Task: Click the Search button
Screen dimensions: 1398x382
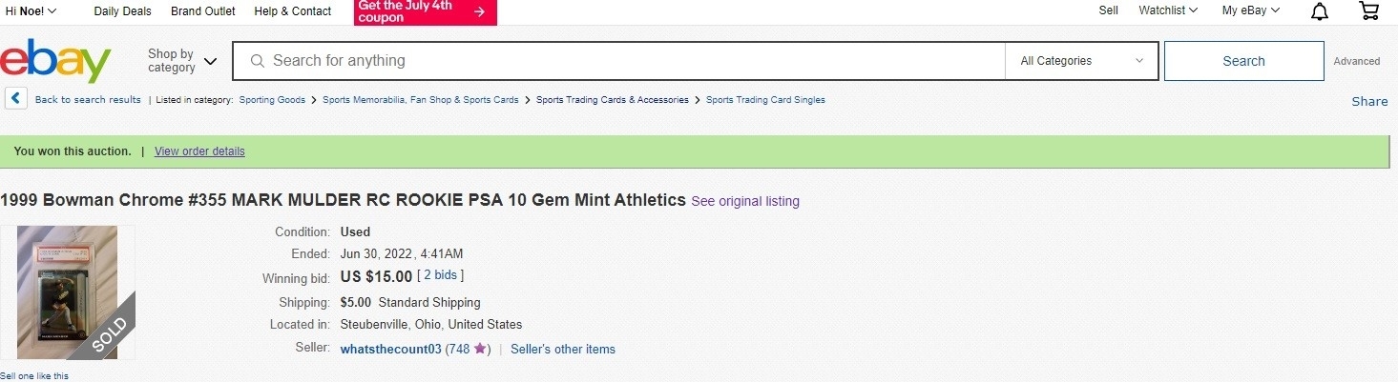Action: coord(1244,61)
